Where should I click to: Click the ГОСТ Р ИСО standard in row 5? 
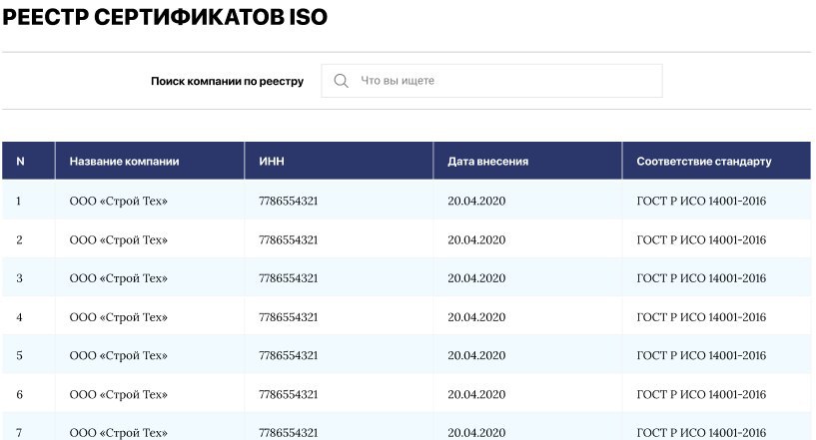[701, 356]
